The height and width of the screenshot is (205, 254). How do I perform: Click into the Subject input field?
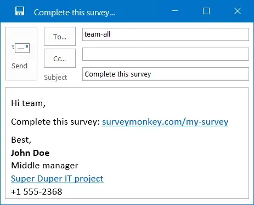point(166,74)
